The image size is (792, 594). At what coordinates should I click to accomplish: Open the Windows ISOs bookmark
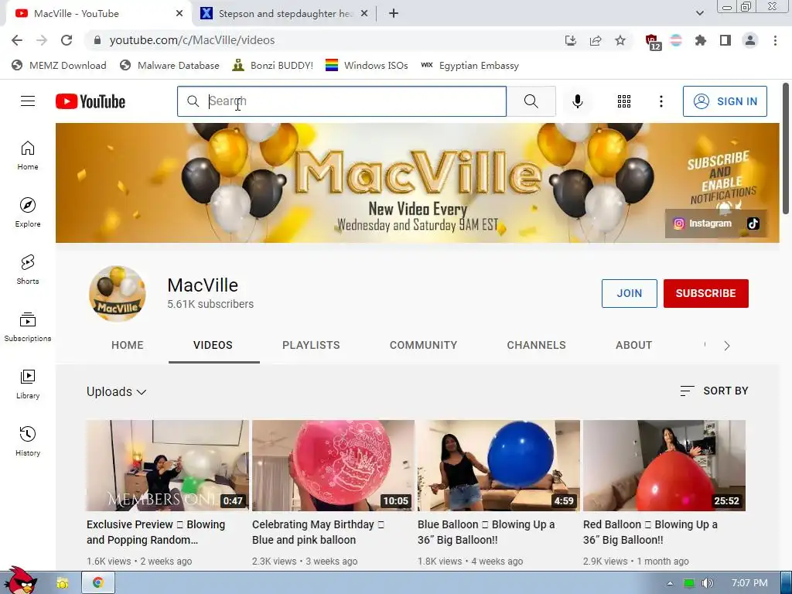(x=367, y=65)
